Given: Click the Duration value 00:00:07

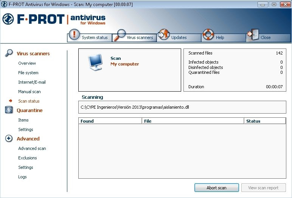Looking at the screenshot, I should pyautogui.click(x=274, y=87).
